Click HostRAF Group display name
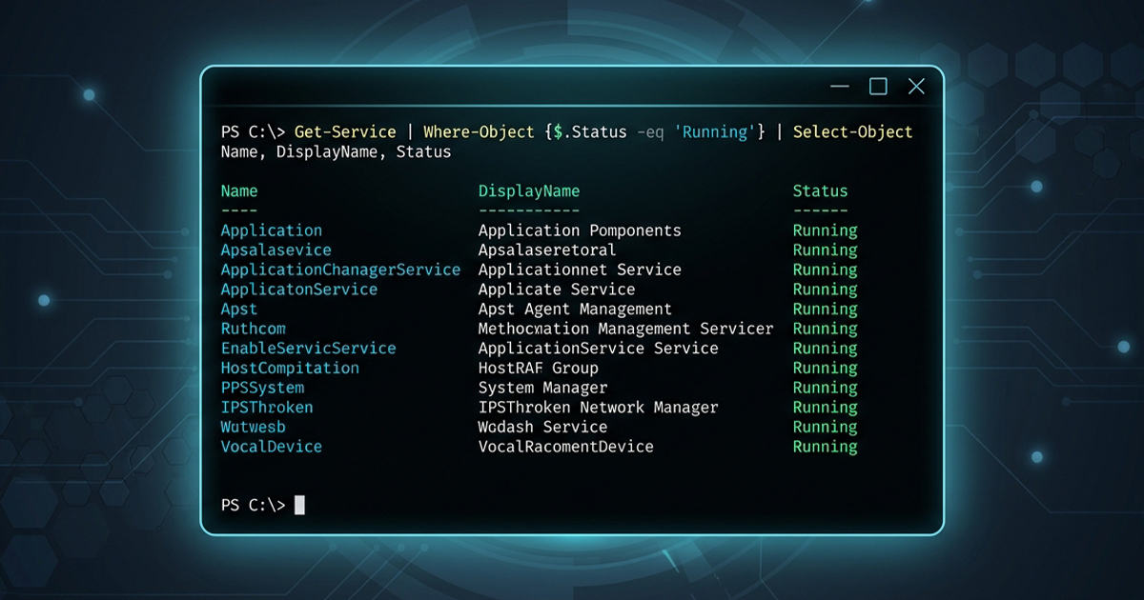 coord(539,368)
